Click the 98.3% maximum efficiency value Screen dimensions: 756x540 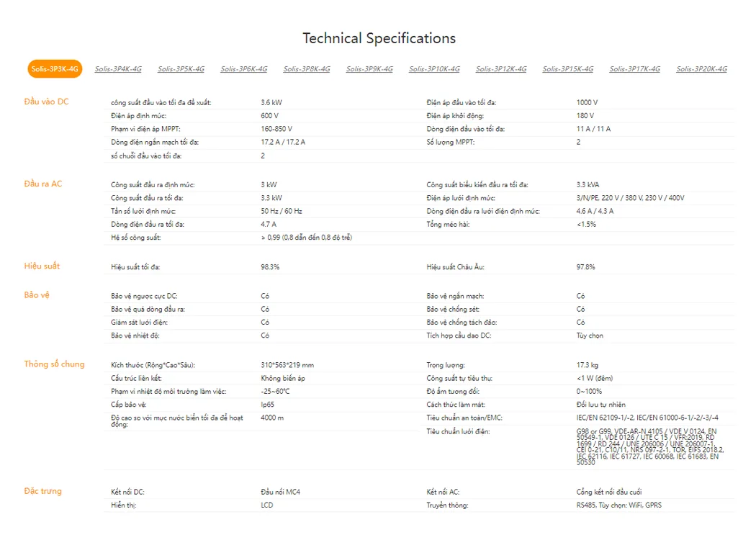tap(270, 267)
